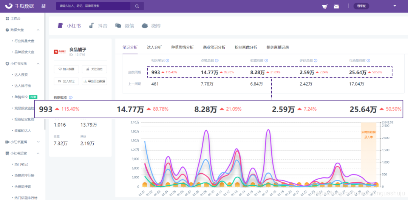Open 热门笔记 in the sidebar
408x200 pixels.
point(21,164)
